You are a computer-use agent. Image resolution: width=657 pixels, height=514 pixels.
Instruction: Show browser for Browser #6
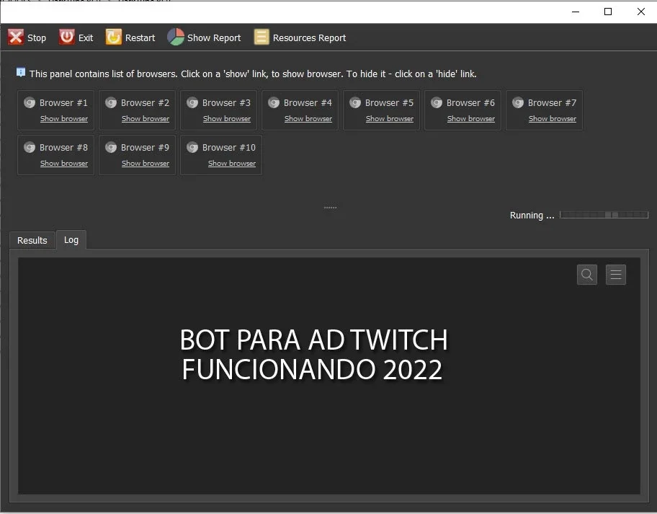tap(471, 119)
